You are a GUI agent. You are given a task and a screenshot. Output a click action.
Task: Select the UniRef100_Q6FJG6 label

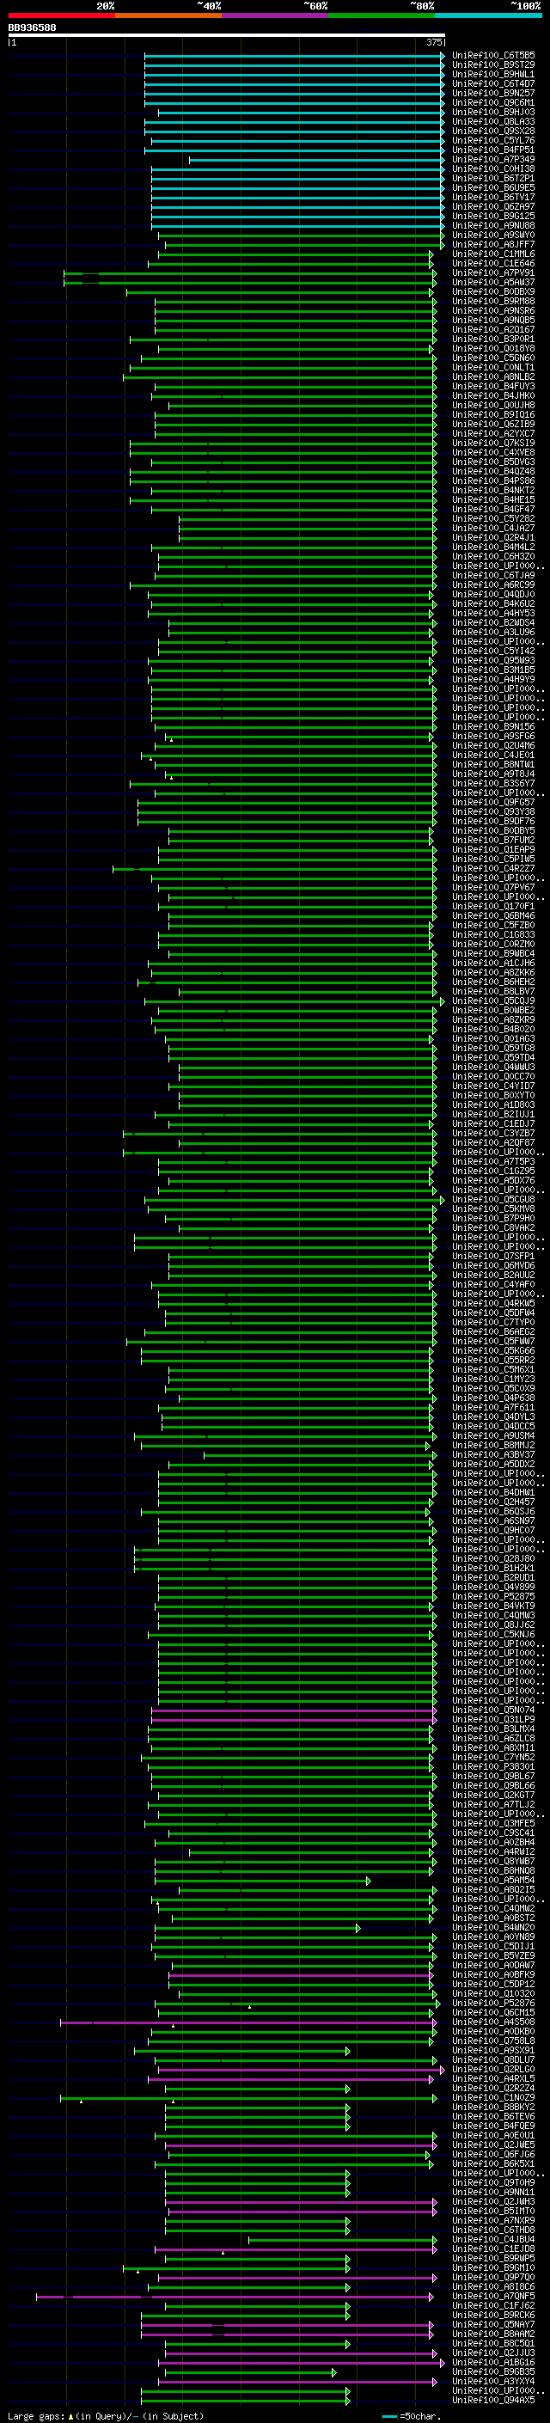point(493,2154)
